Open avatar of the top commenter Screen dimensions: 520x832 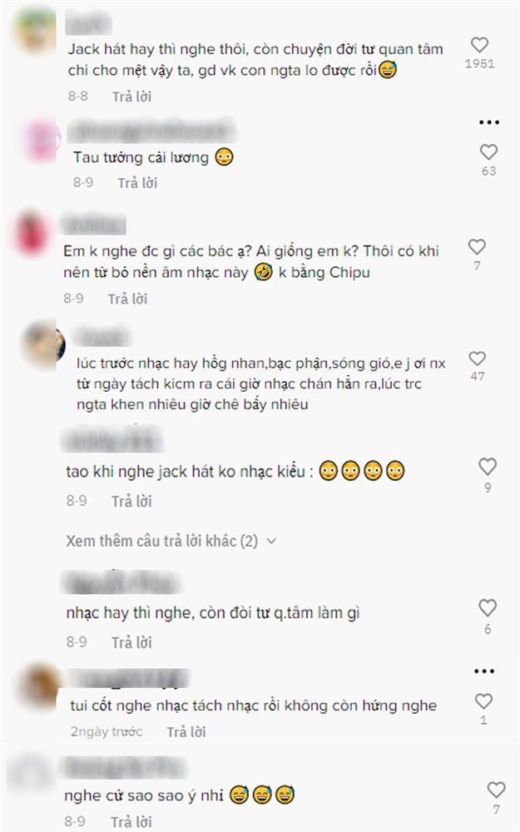click(x=34, y=30)
